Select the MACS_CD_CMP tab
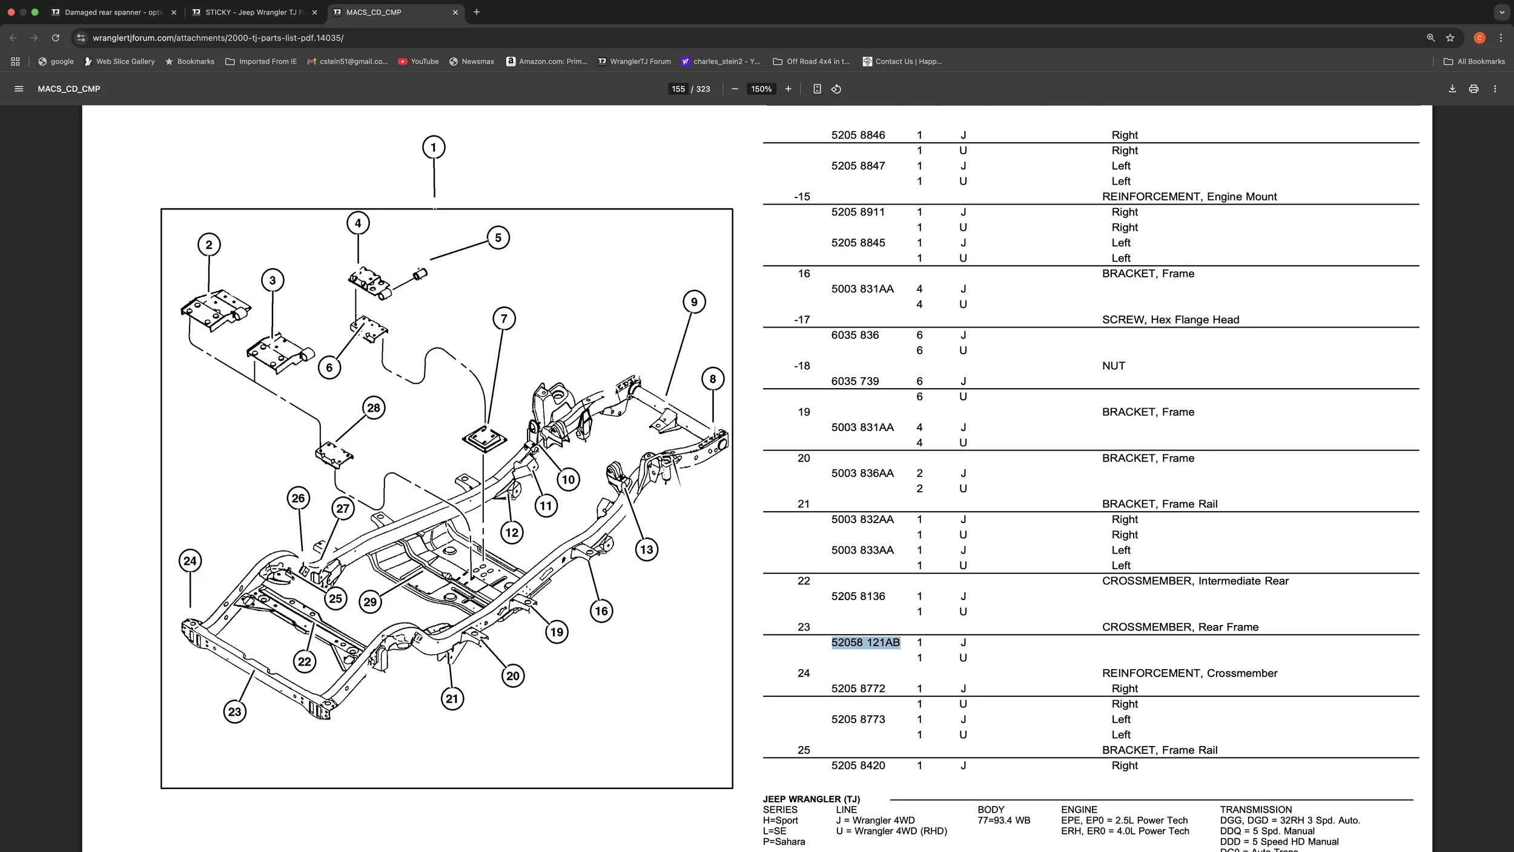The image size is (1514, 852). [395, 12]
